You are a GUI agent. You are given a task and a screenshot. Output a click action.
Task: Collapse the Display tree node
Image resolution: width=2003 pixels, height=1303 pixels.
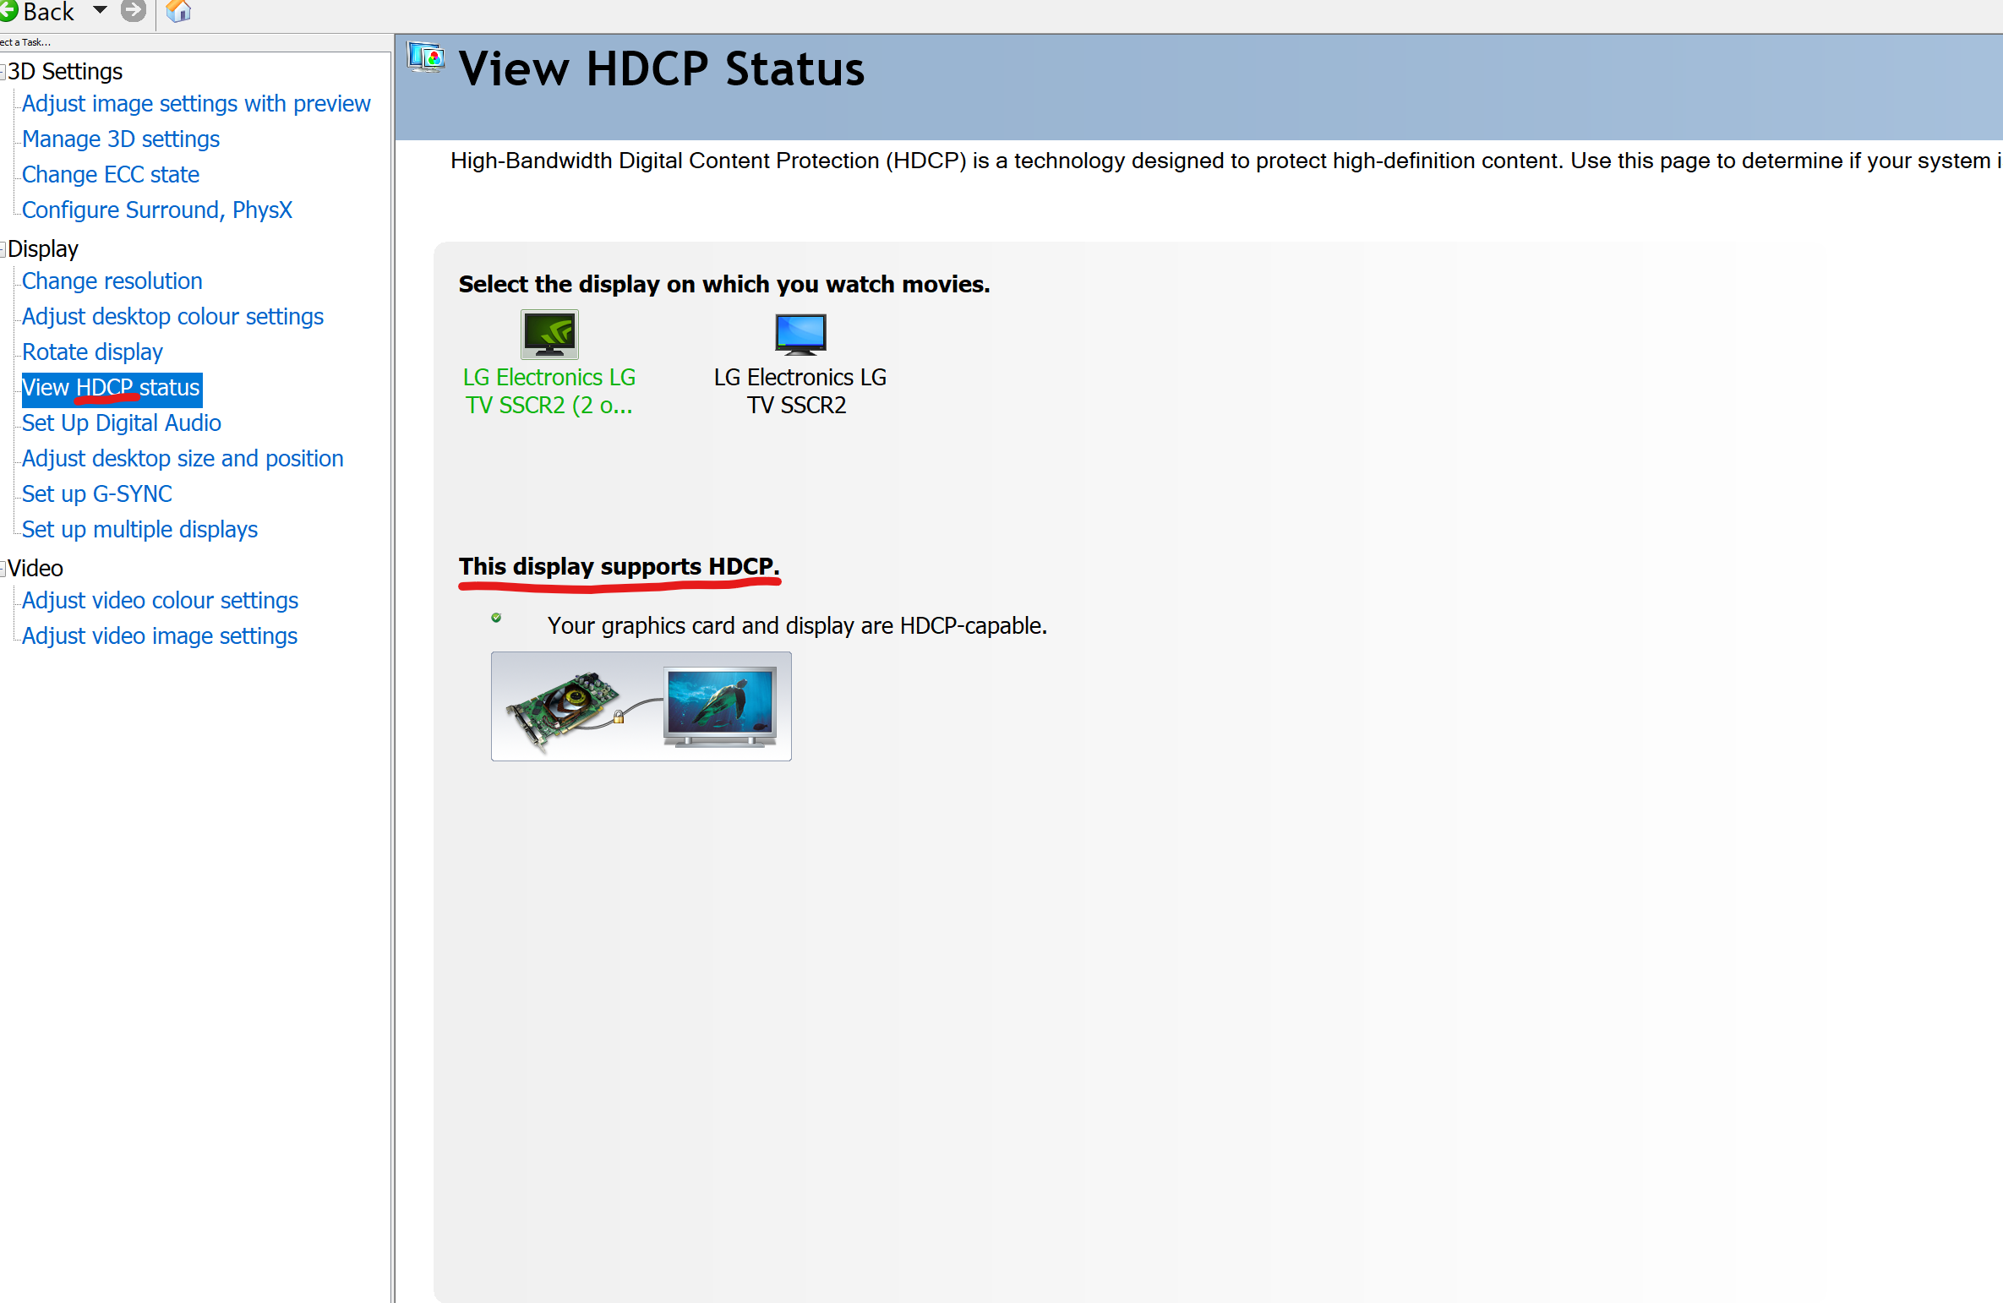pos(3,249)
